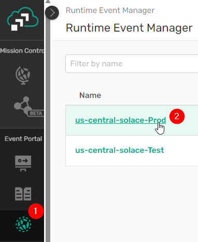Click the Runtime Event Manager breadcrumb

click(x=110, y=10)
